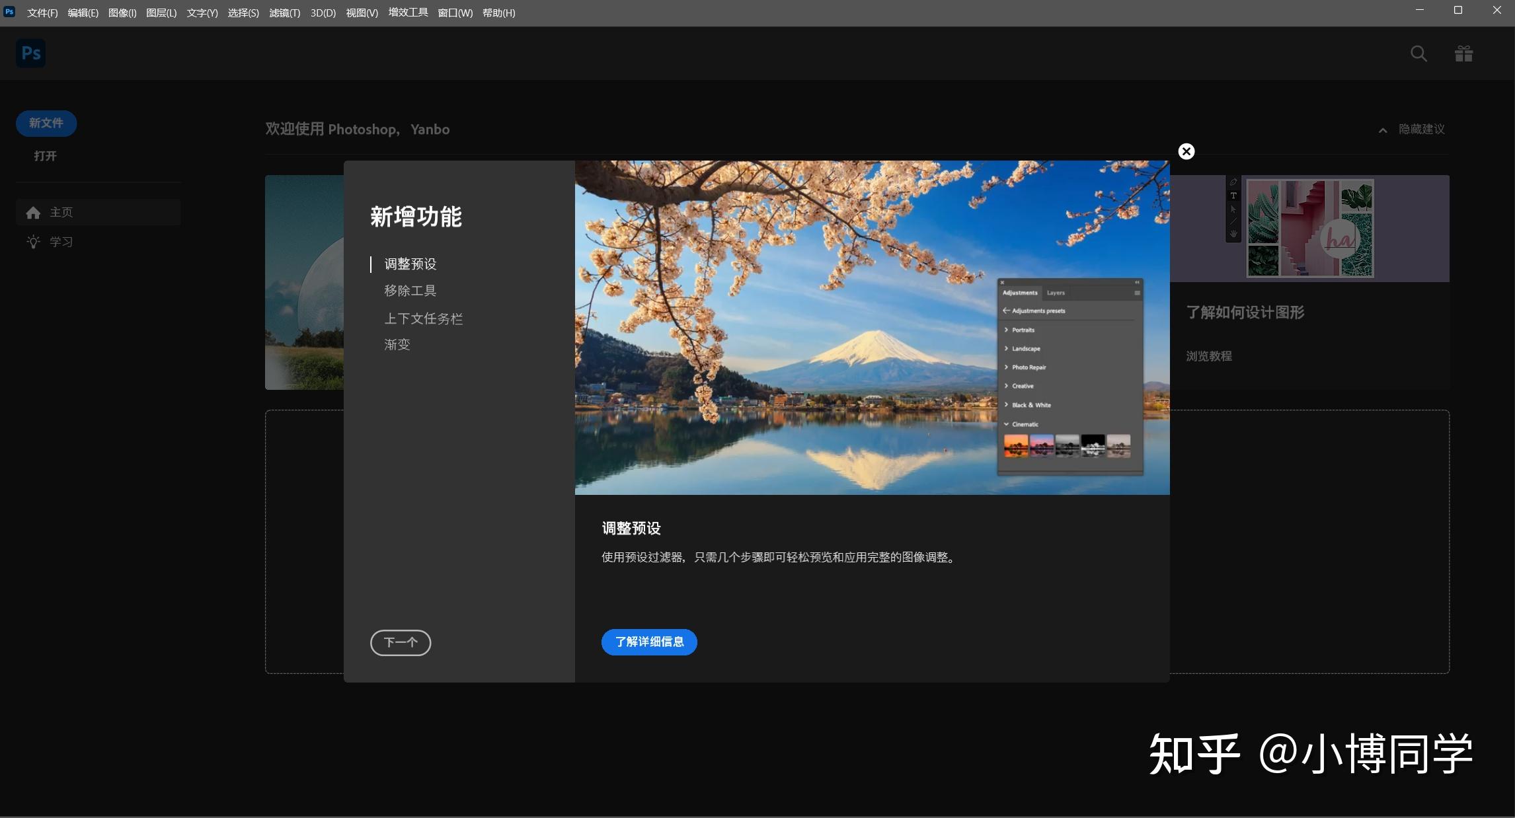Click the 新文件 button

[x=46, y=124]
